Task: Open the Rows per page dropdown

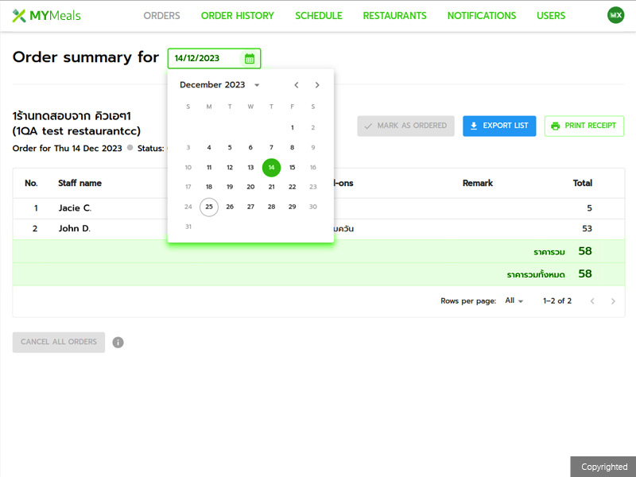Action: coord(514,301)
